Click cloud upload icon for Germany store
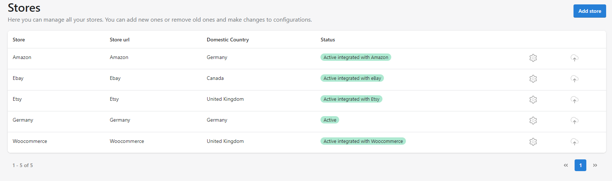The image size is (612, 181). (575, 121)
